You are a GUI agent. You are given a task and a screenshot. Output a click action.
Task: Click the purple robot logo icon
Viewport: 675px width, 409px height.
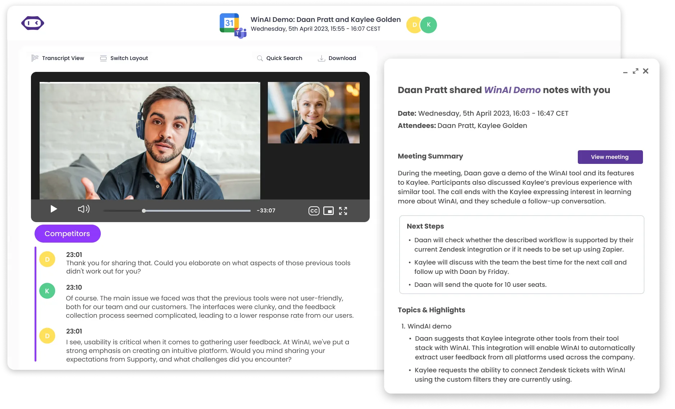(x=33, y=23)
